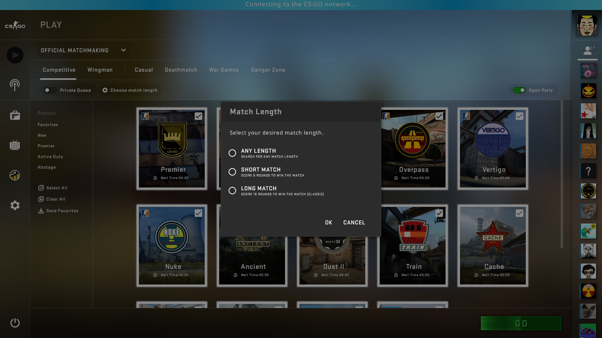Select friend avatar with jack-o-lantern pumpkin
Image resolution: width=602 pixels, height=338 pixels.
(588, 91)
